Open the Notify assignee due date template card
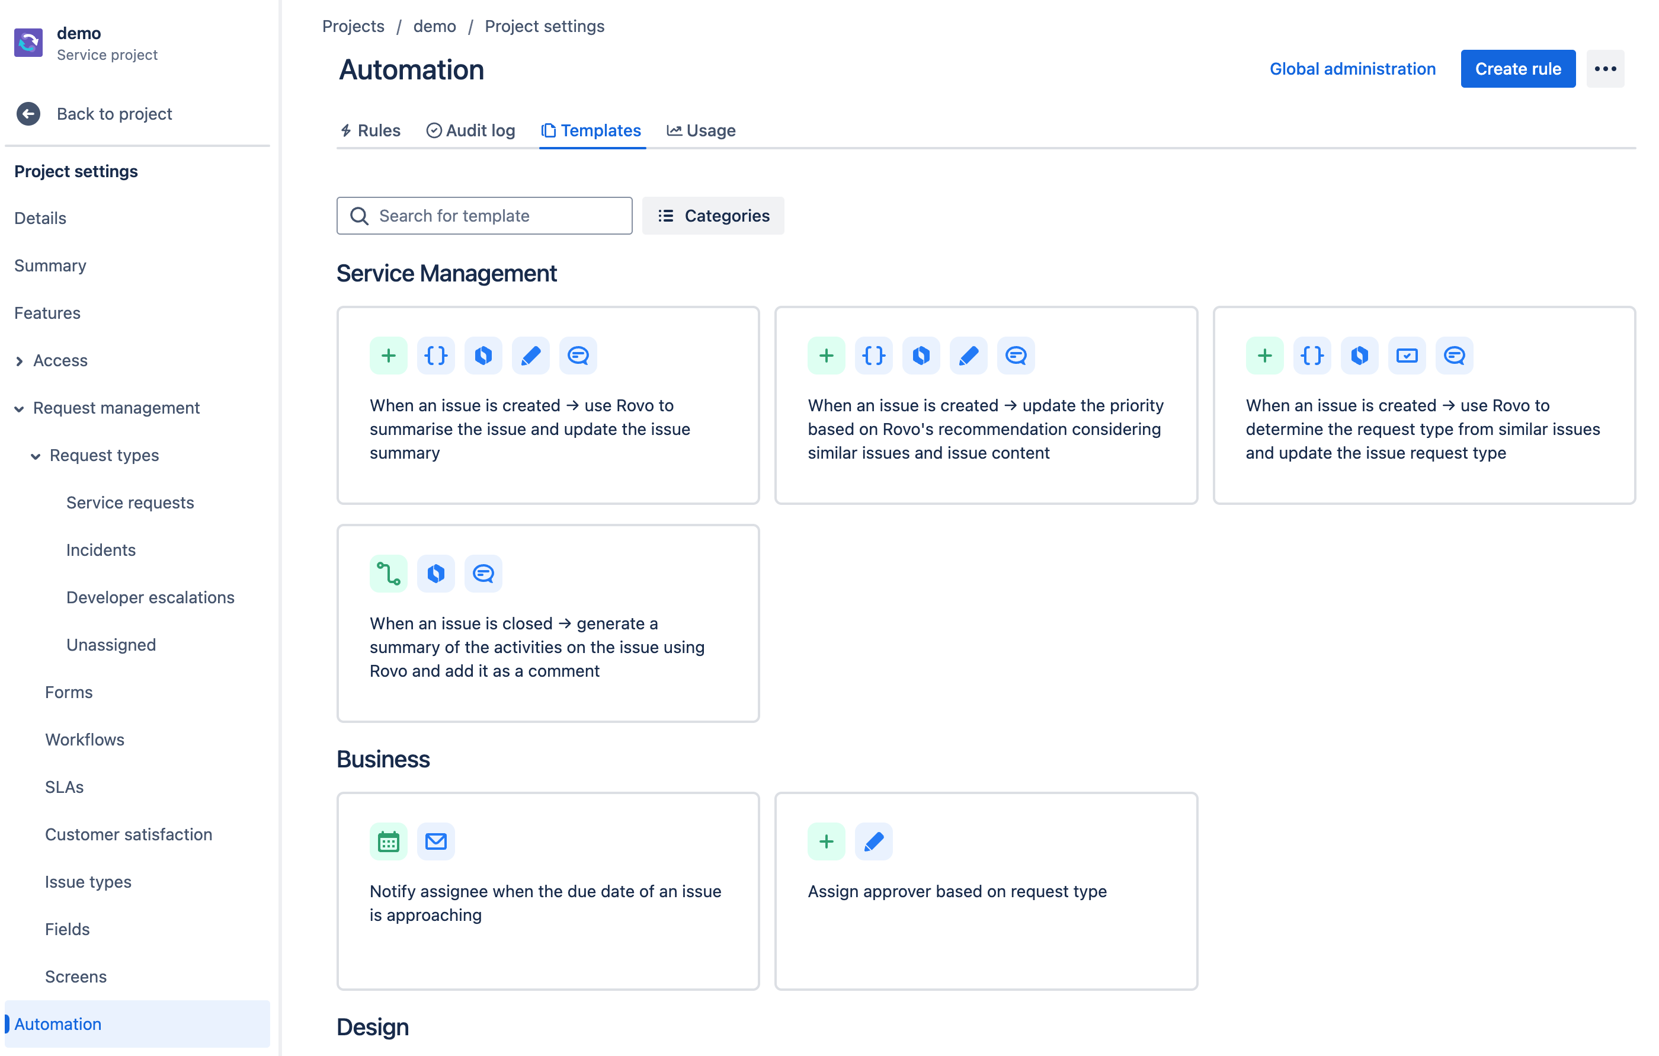This screenshot has height=1056, width=1659. (547, 891)
